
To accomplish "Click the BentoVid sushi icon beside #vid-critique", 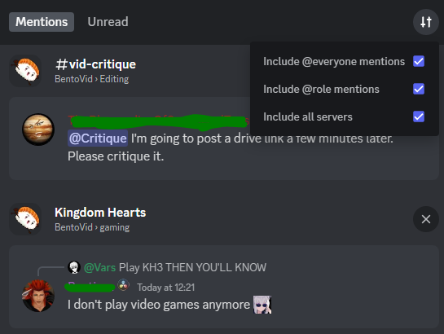I will point(25,71).
